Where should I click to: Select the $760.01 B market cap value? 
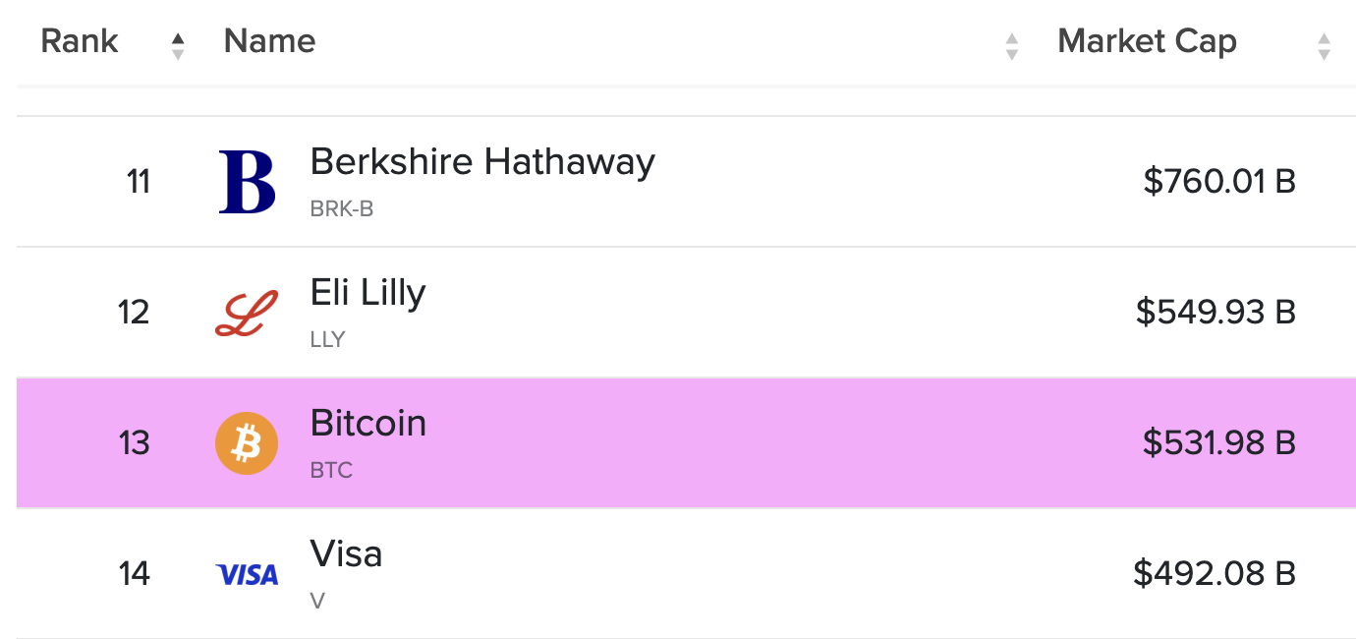(1219, 182)
